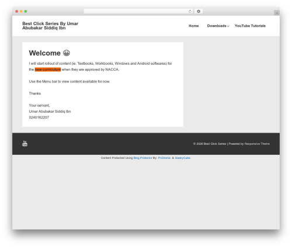This screenshot has height=247, width=292.
Task: Click the round icon beside the address bar
Action: click(x=199, y=12)
